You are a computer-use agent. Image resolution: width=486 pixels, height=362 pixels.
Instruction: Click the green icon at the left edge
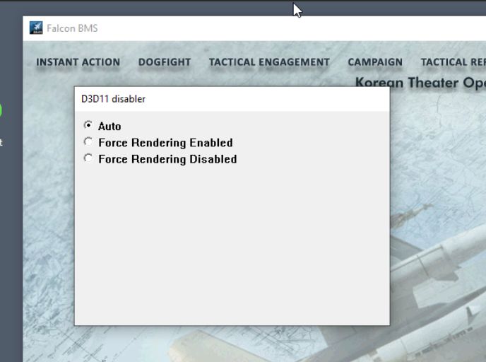pos(1,110)
